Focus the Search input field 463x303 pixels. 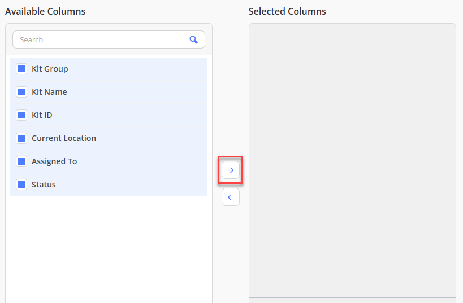pos(102,39)
